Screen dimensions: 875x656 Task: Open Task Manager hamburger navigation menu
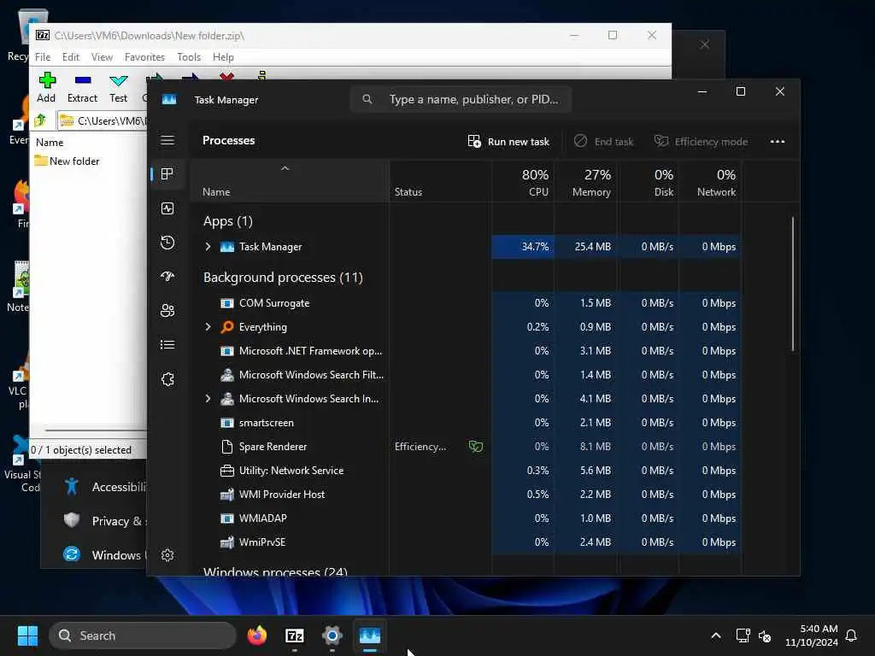pyautogui.click(x=167, y=140)
